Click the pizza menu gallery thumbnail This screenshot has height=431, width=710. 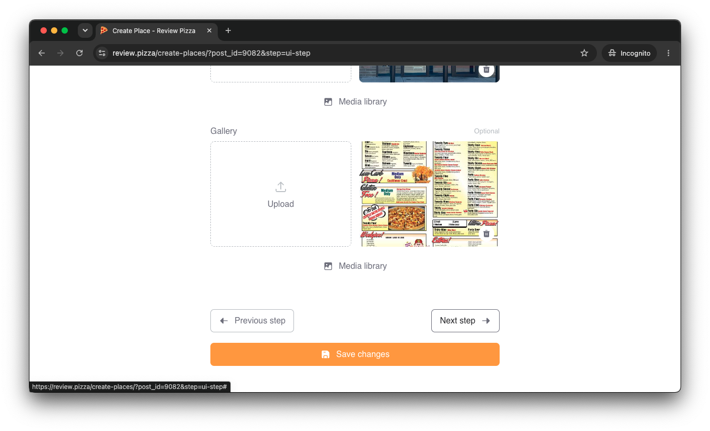click(x=430, y=194)
